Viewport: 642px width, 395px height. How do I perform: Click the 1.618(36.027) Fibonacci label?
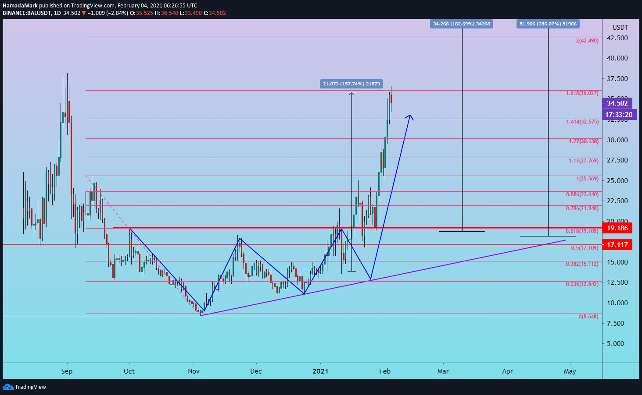pyautogui.click(x=582, y=93)
